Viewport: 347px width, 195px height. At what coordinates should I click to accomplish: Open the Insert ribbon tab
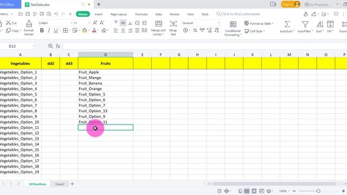(x=99, y=14)
